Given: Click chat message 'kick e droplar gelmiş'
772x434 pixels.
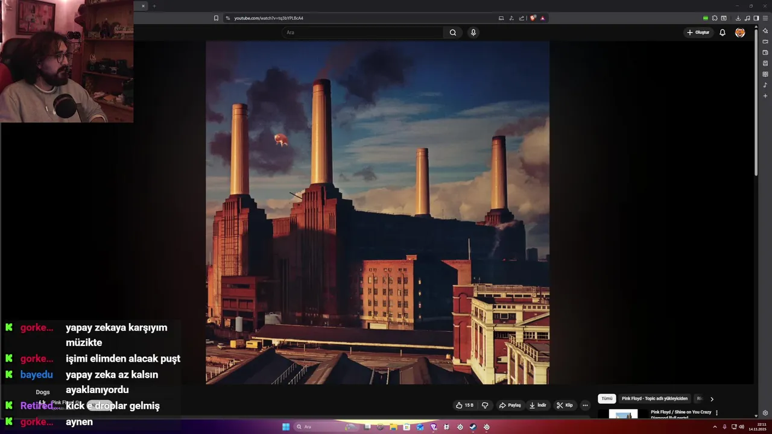Looking at the screenshot, I should 113,406.
